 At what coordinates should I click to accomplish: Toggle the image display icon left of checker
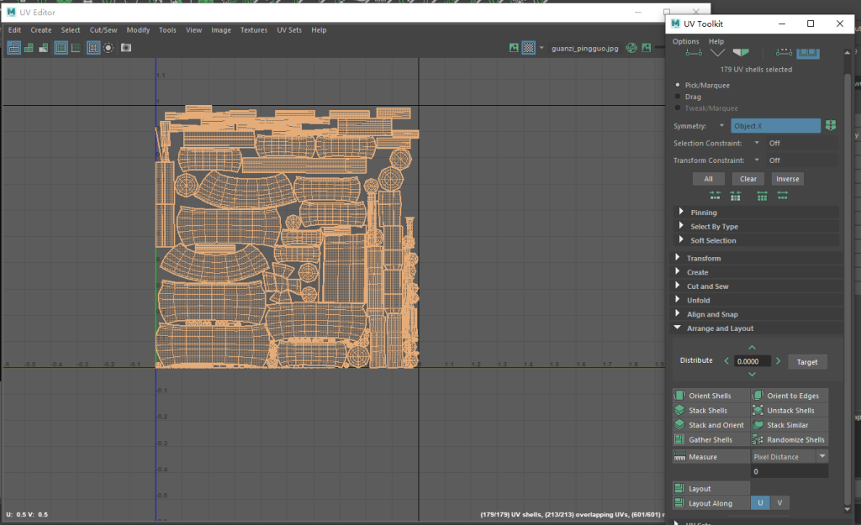514,48
